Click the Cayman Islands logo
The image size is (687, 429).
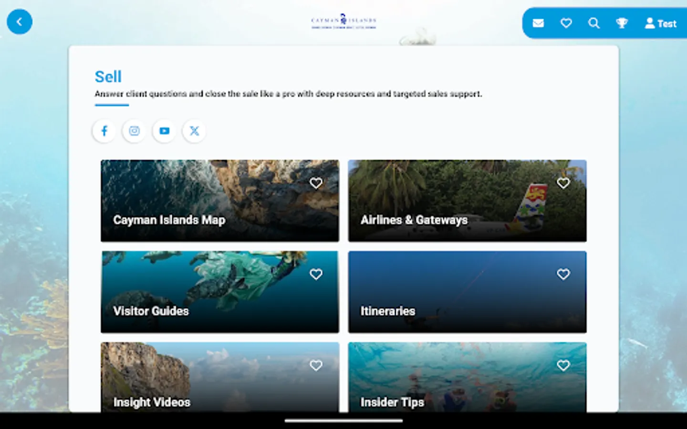[343, 21]
